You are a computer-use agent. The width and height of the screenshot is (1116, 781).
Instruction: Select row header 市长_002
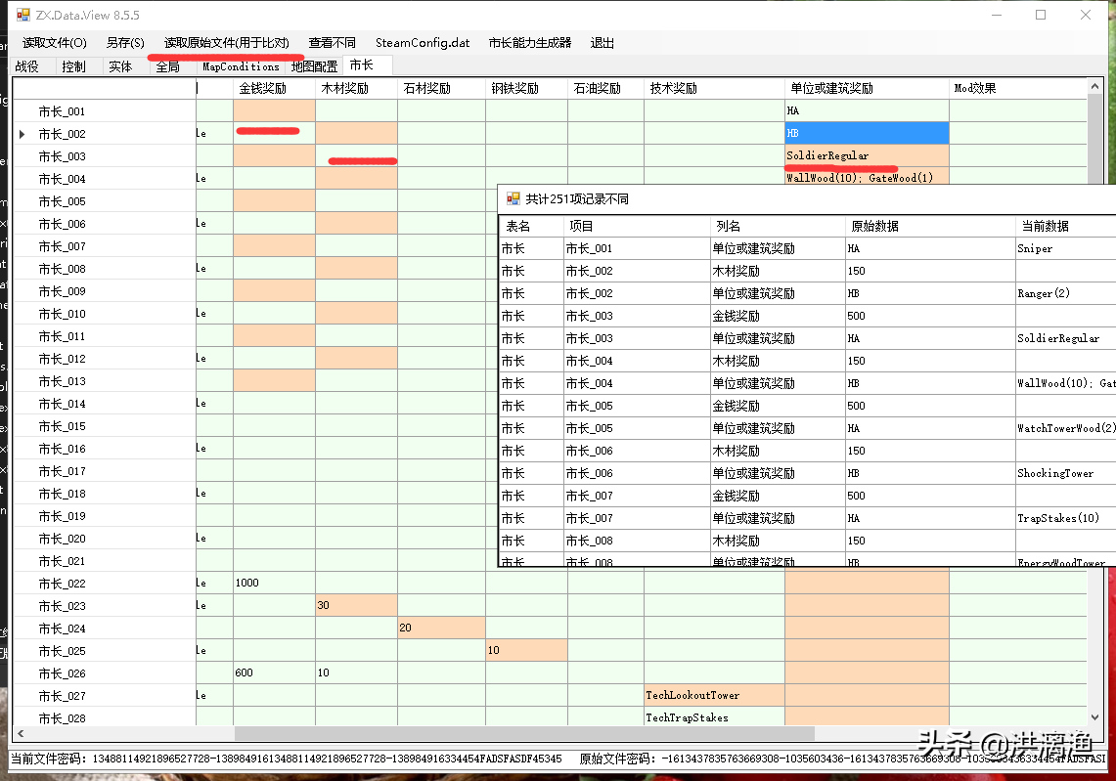point(63,134)
